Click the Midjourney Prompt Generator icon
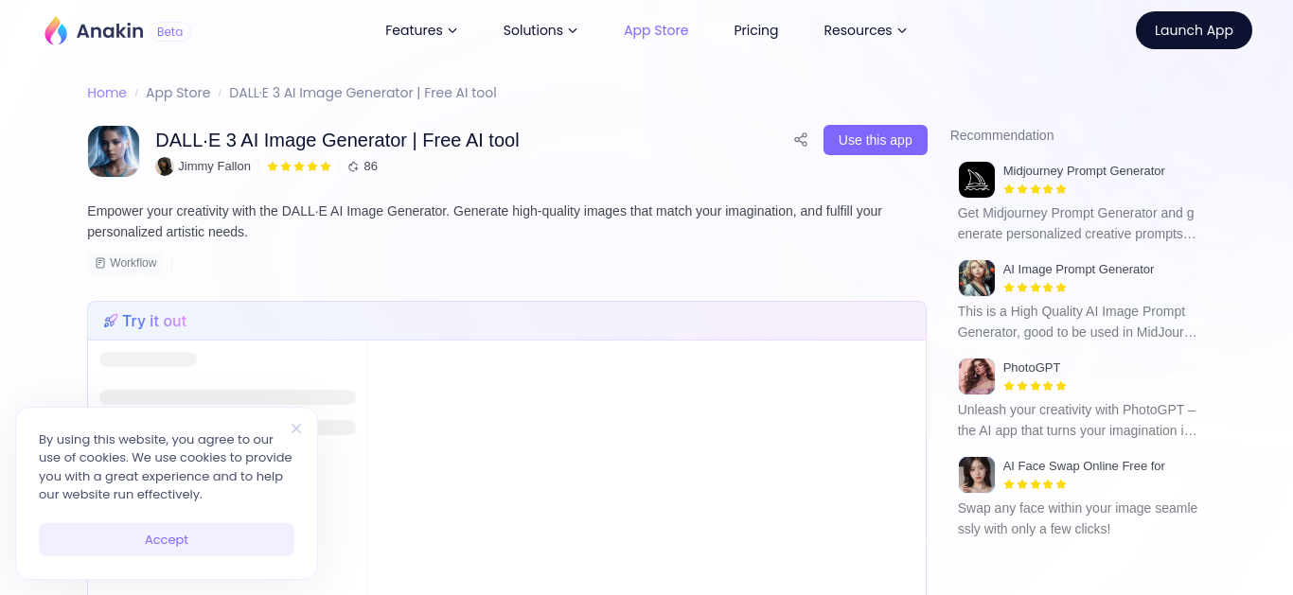 [x=977, y=180]
